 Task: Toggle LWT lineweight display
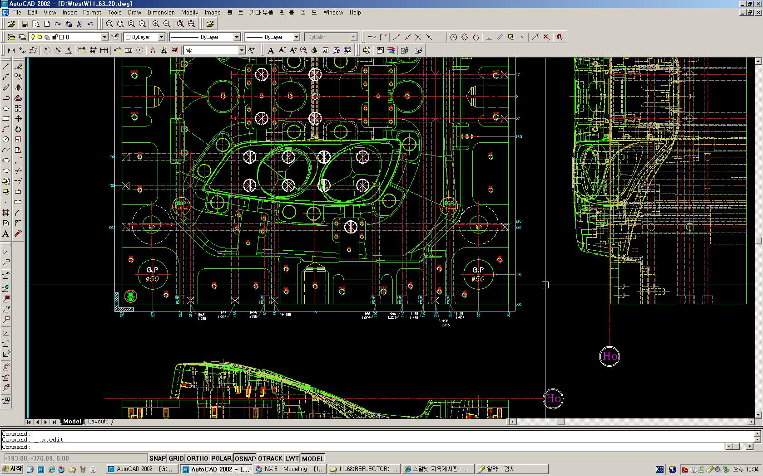pyautogui.click(x=292, y=458)
